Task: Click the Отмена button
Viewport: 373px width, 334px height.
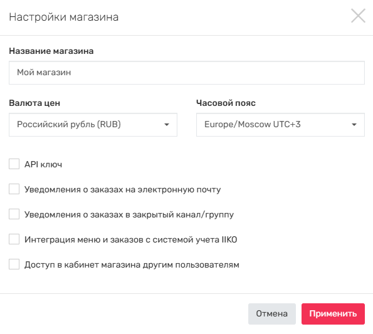Action: (272, 314)
